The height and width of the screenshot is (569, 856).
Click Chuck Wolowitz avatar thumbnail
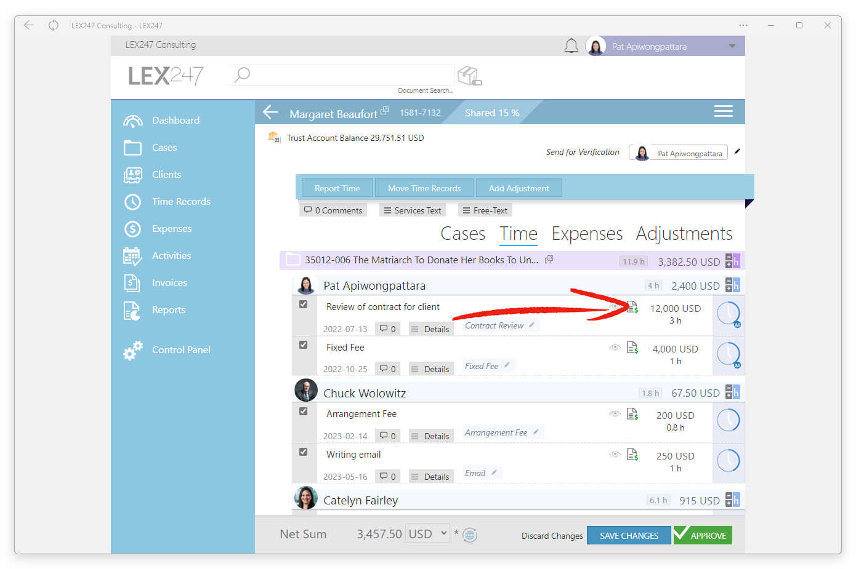pyautogui.click(x=305, y=391)
